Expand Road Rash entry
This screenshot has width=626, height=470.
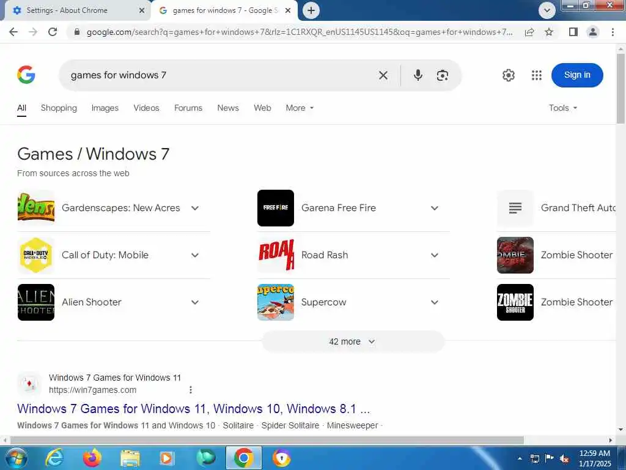[435, 255]
